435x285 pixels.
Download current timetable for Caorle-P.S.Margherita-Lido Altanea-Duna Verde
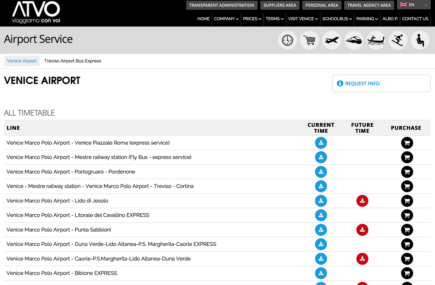[321, 259]
